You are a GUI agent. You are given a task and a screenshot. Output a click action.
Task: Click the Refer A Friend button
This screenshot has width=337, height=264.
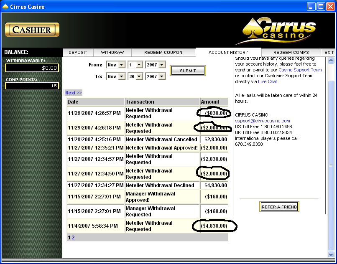pos(279,207)
